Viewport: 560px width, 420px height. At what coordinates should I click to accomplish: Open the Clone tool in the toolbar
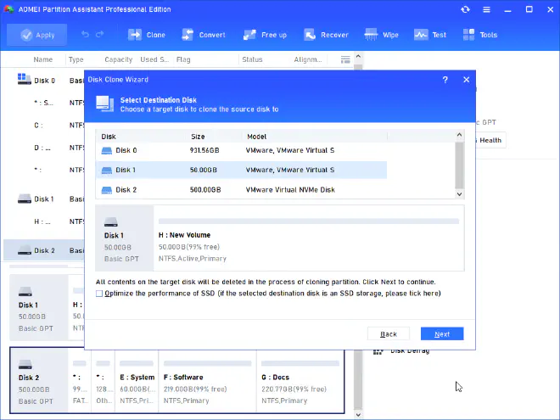[x=147, y=35]
